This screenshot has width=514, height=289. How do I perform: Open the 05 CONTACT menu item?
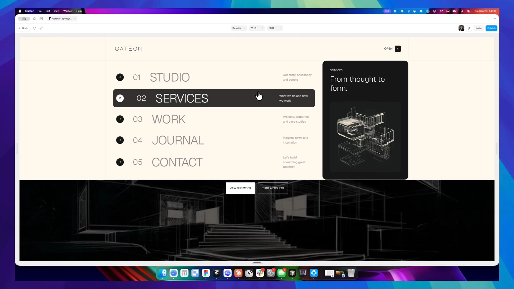(x=214, y=162)
